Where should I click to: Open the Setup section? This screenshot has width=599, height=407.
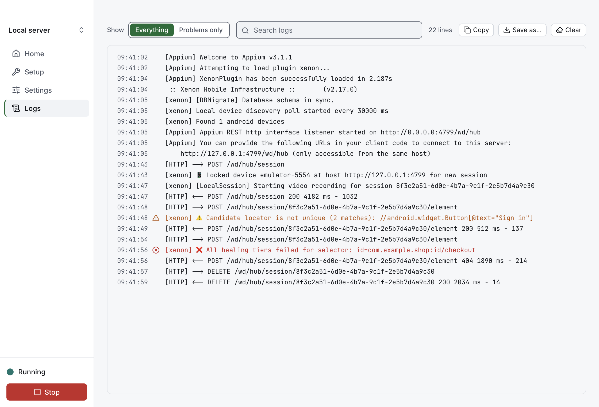click(47, 72)
